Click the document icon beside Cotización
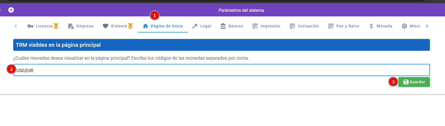This screenshot has width=445, height=126. pyautogui.click(x=292, y=26)
